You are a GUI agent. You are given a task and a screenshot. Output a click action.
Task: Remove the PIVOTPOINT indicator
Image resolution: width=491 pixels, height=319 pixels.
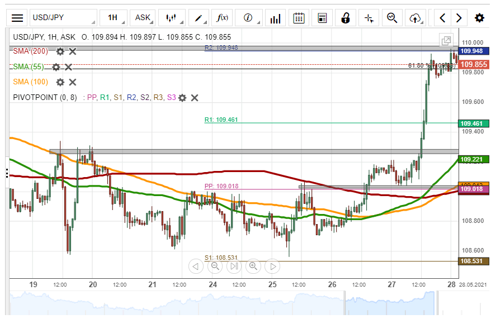coord(195,98)
